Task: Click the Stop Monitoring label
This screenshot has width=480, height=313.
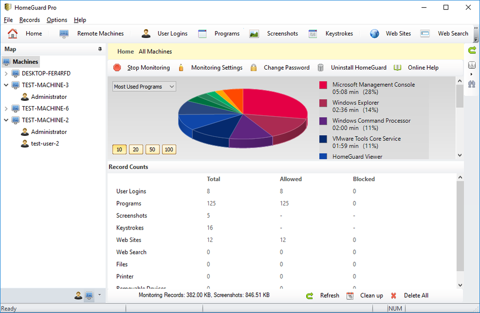Action: coord(148,68)
